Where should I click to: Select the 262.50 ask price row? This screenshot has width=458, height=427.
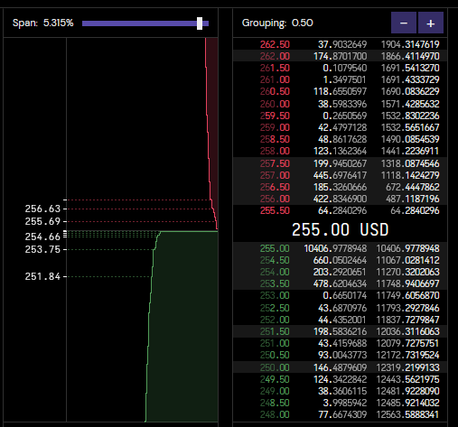point(340,44)
